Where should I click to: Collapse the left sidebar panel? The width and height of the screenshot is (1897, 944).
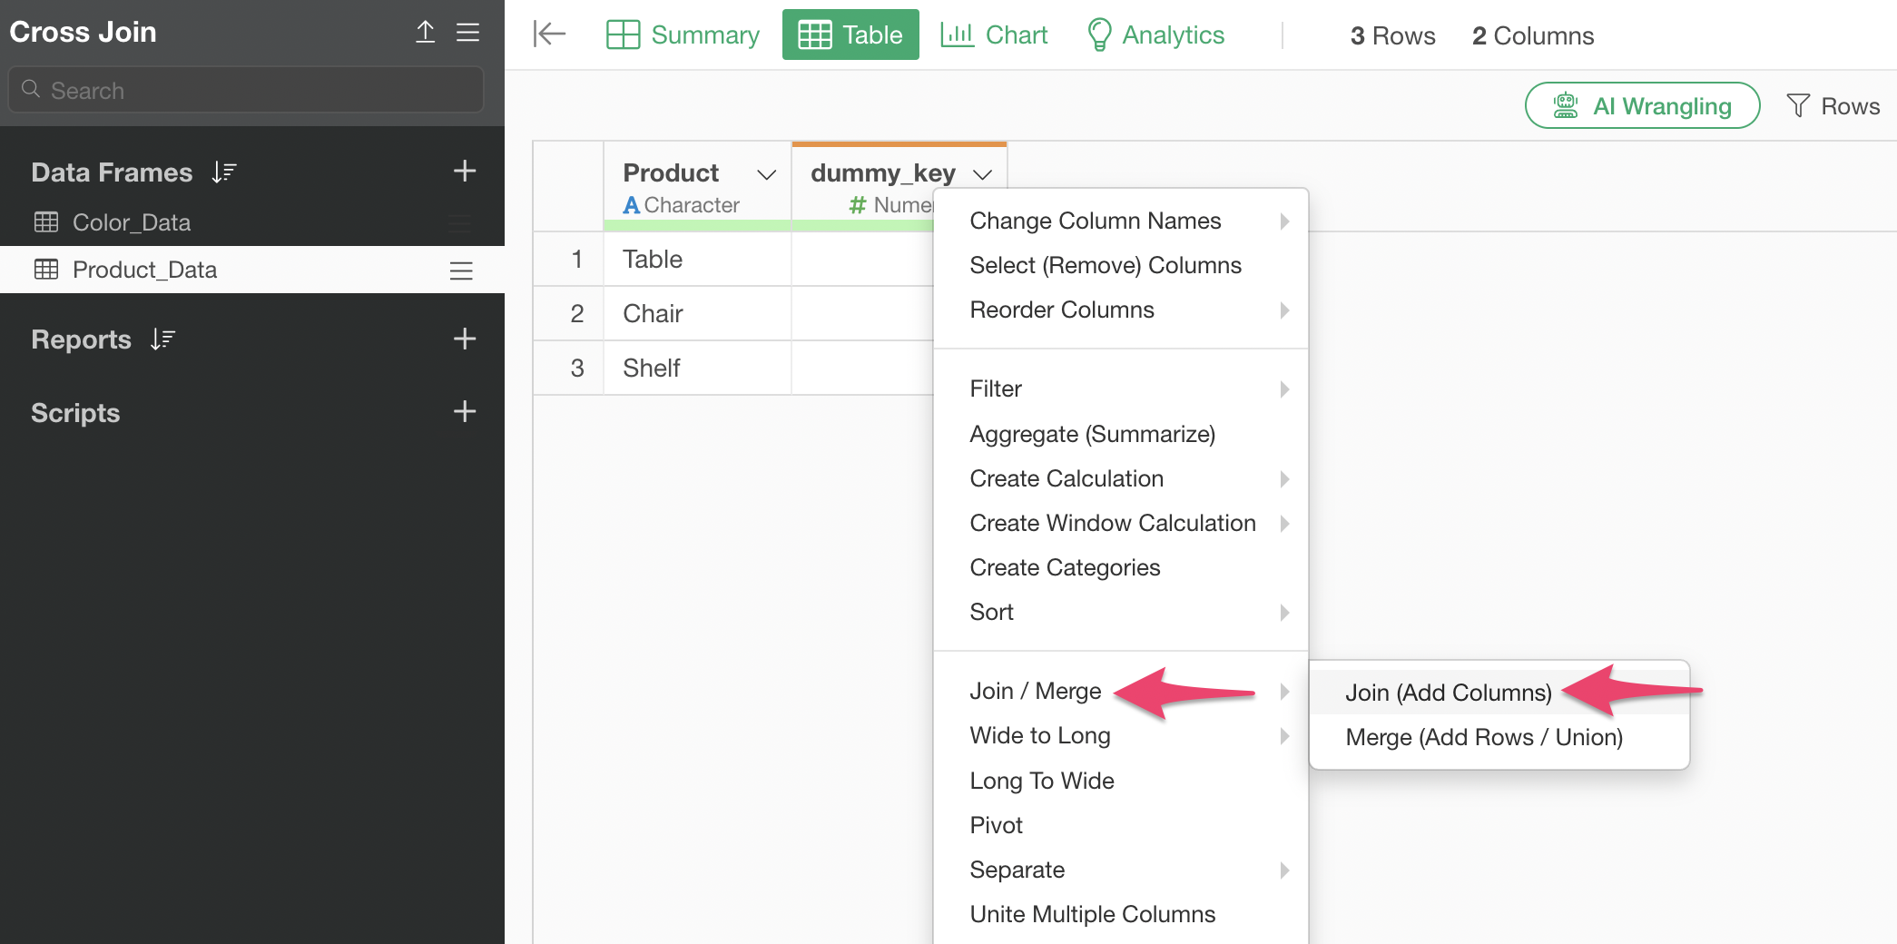(x=549, y=34)
